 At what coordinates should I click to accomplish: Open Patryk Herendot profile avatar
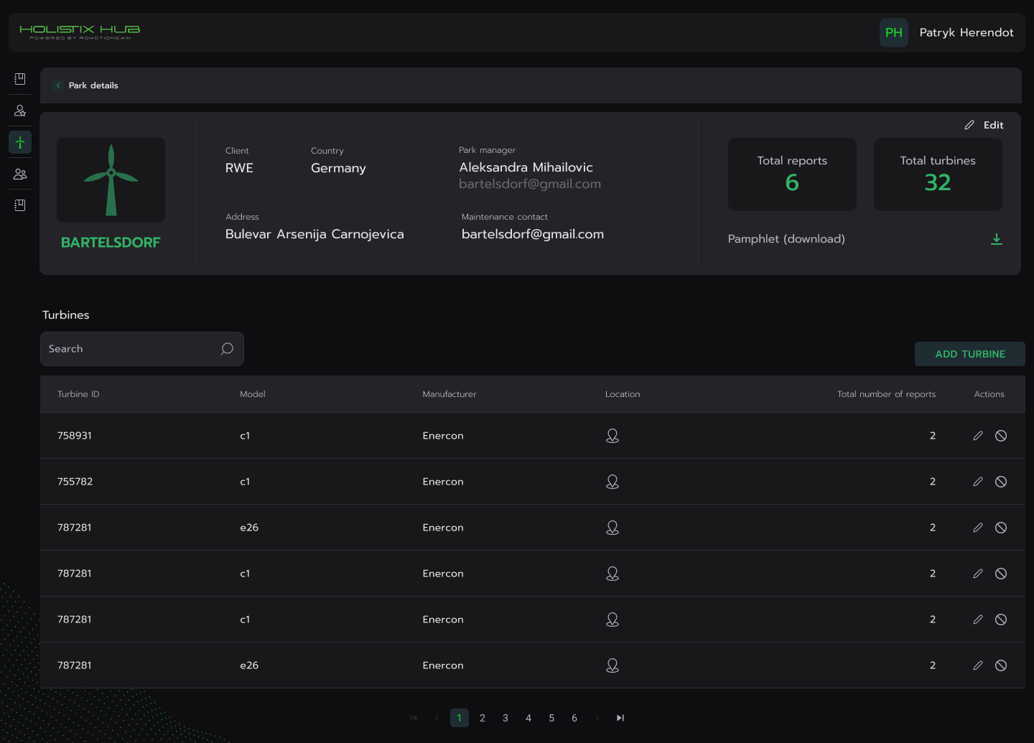[x=893, y=33]
